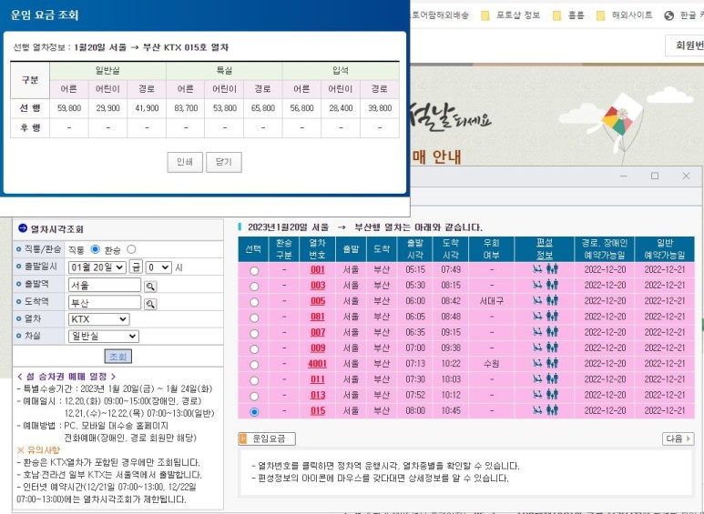Click the 일반실 어른 fare 59,800

pyautogui.click(x=69, y=108)
